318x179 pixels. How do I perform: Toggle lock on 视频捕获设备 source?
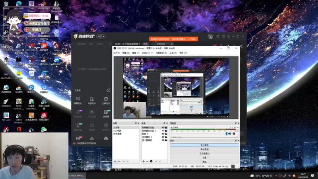[x=166, y=127]
